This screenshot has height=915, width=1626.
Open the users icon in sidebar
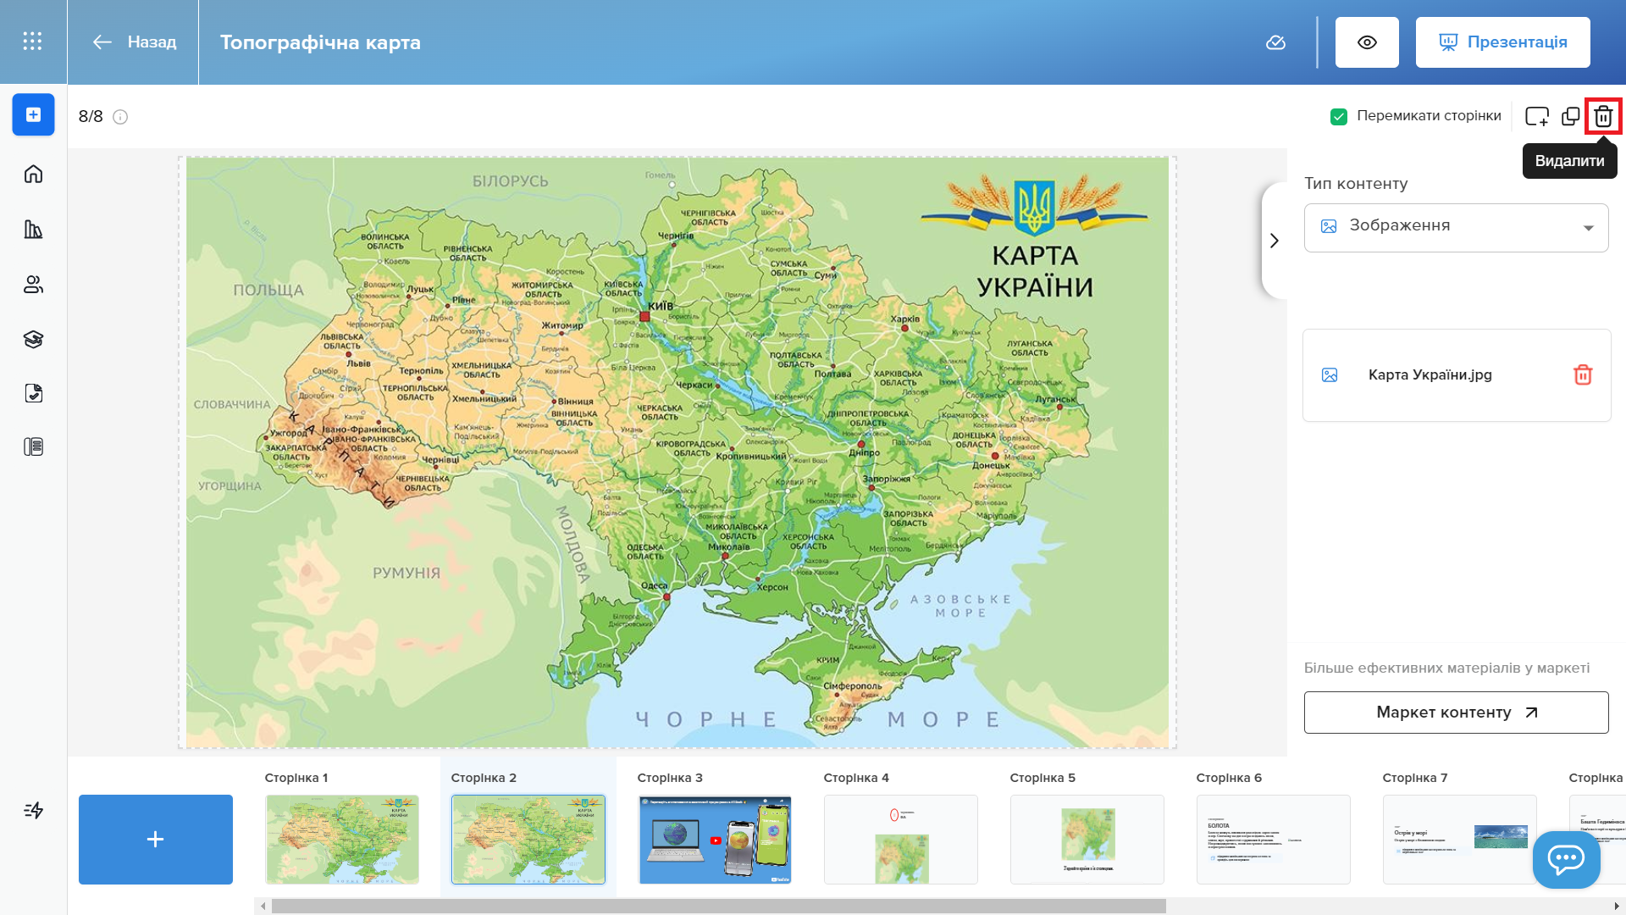[33, 285]
